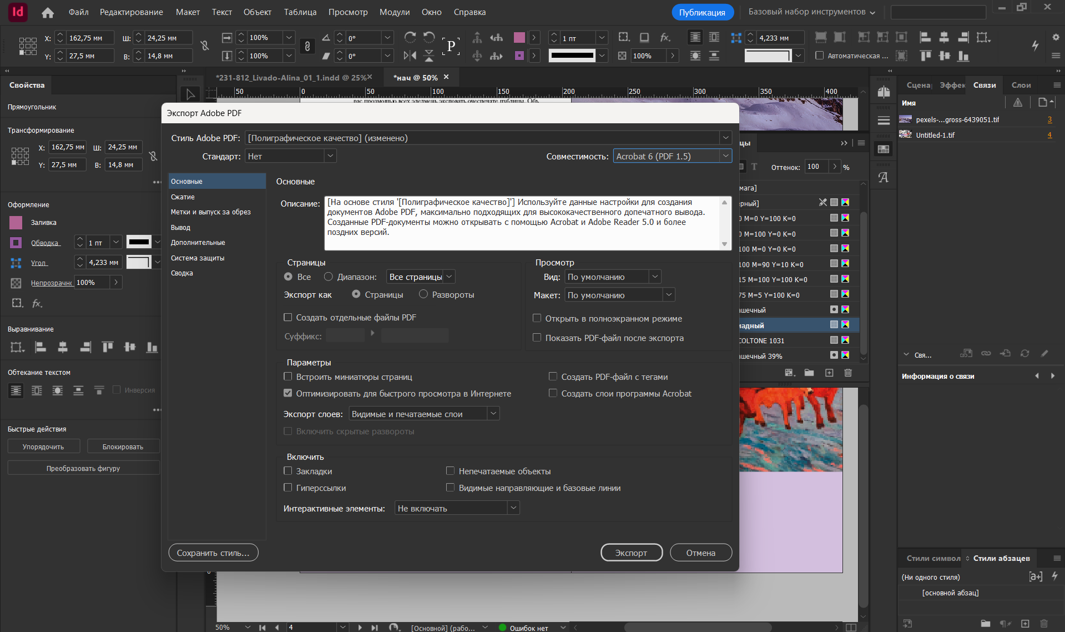This screenshot has height=632, width=1065.
Task: Open the Интерактивные элементы dropdown
Action: [457, 508]
